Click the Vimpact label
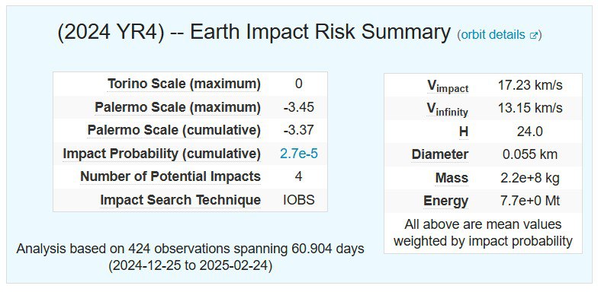598x292 pixels. click(447, 86)
